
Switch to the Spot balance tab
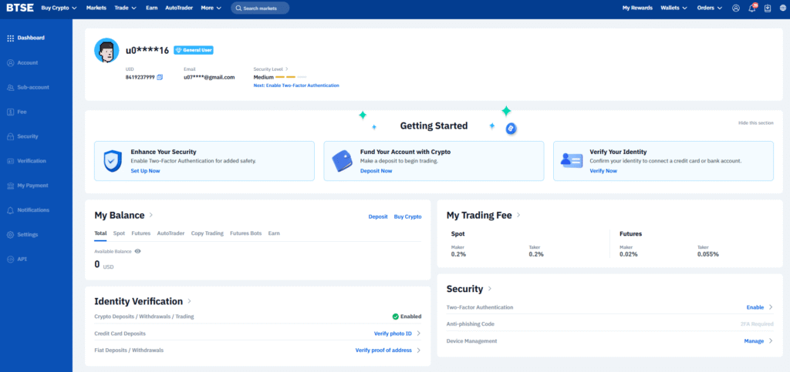pyautogui.click(x=119, y=233)
